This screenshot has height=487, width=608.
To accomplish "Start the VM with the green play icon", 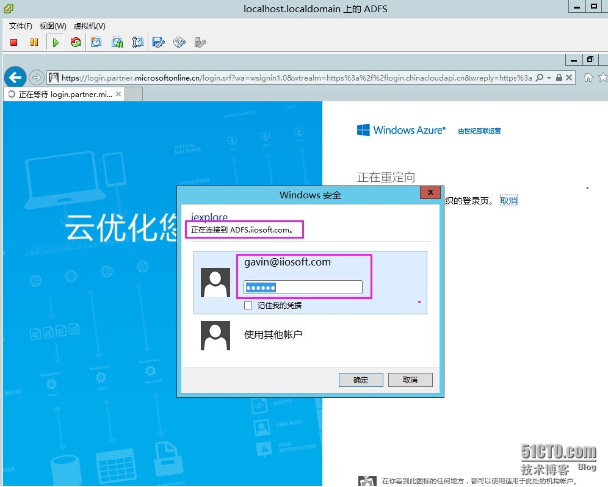I will [x=56, y=42].
